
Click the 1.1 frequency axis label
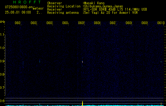point(2,34)
